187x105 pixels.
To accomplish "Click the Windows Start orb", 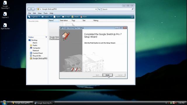I will pyautogui.click(x=4, y=103).
